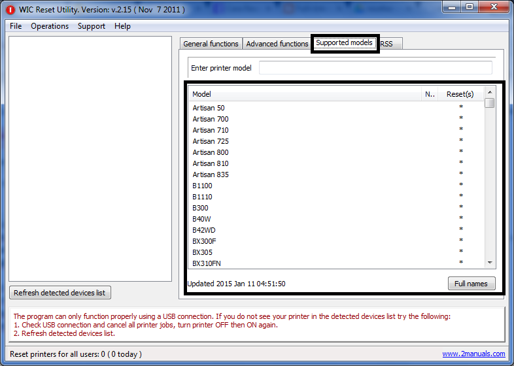Click the reset asterisk in BX305 row
Viewport: 514px width, 366px height.
pyautogui.click(x=461, y=252)
